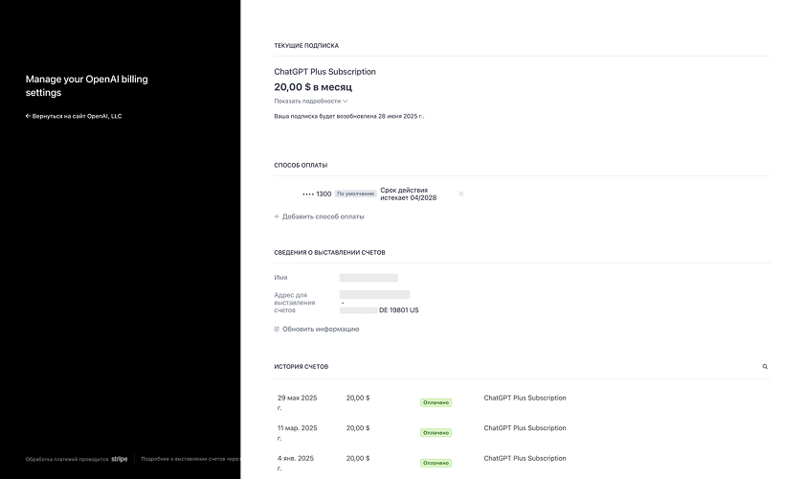
Task: Click 20,00 $ amount in 11 мар. row
Action: click(358, 428)
